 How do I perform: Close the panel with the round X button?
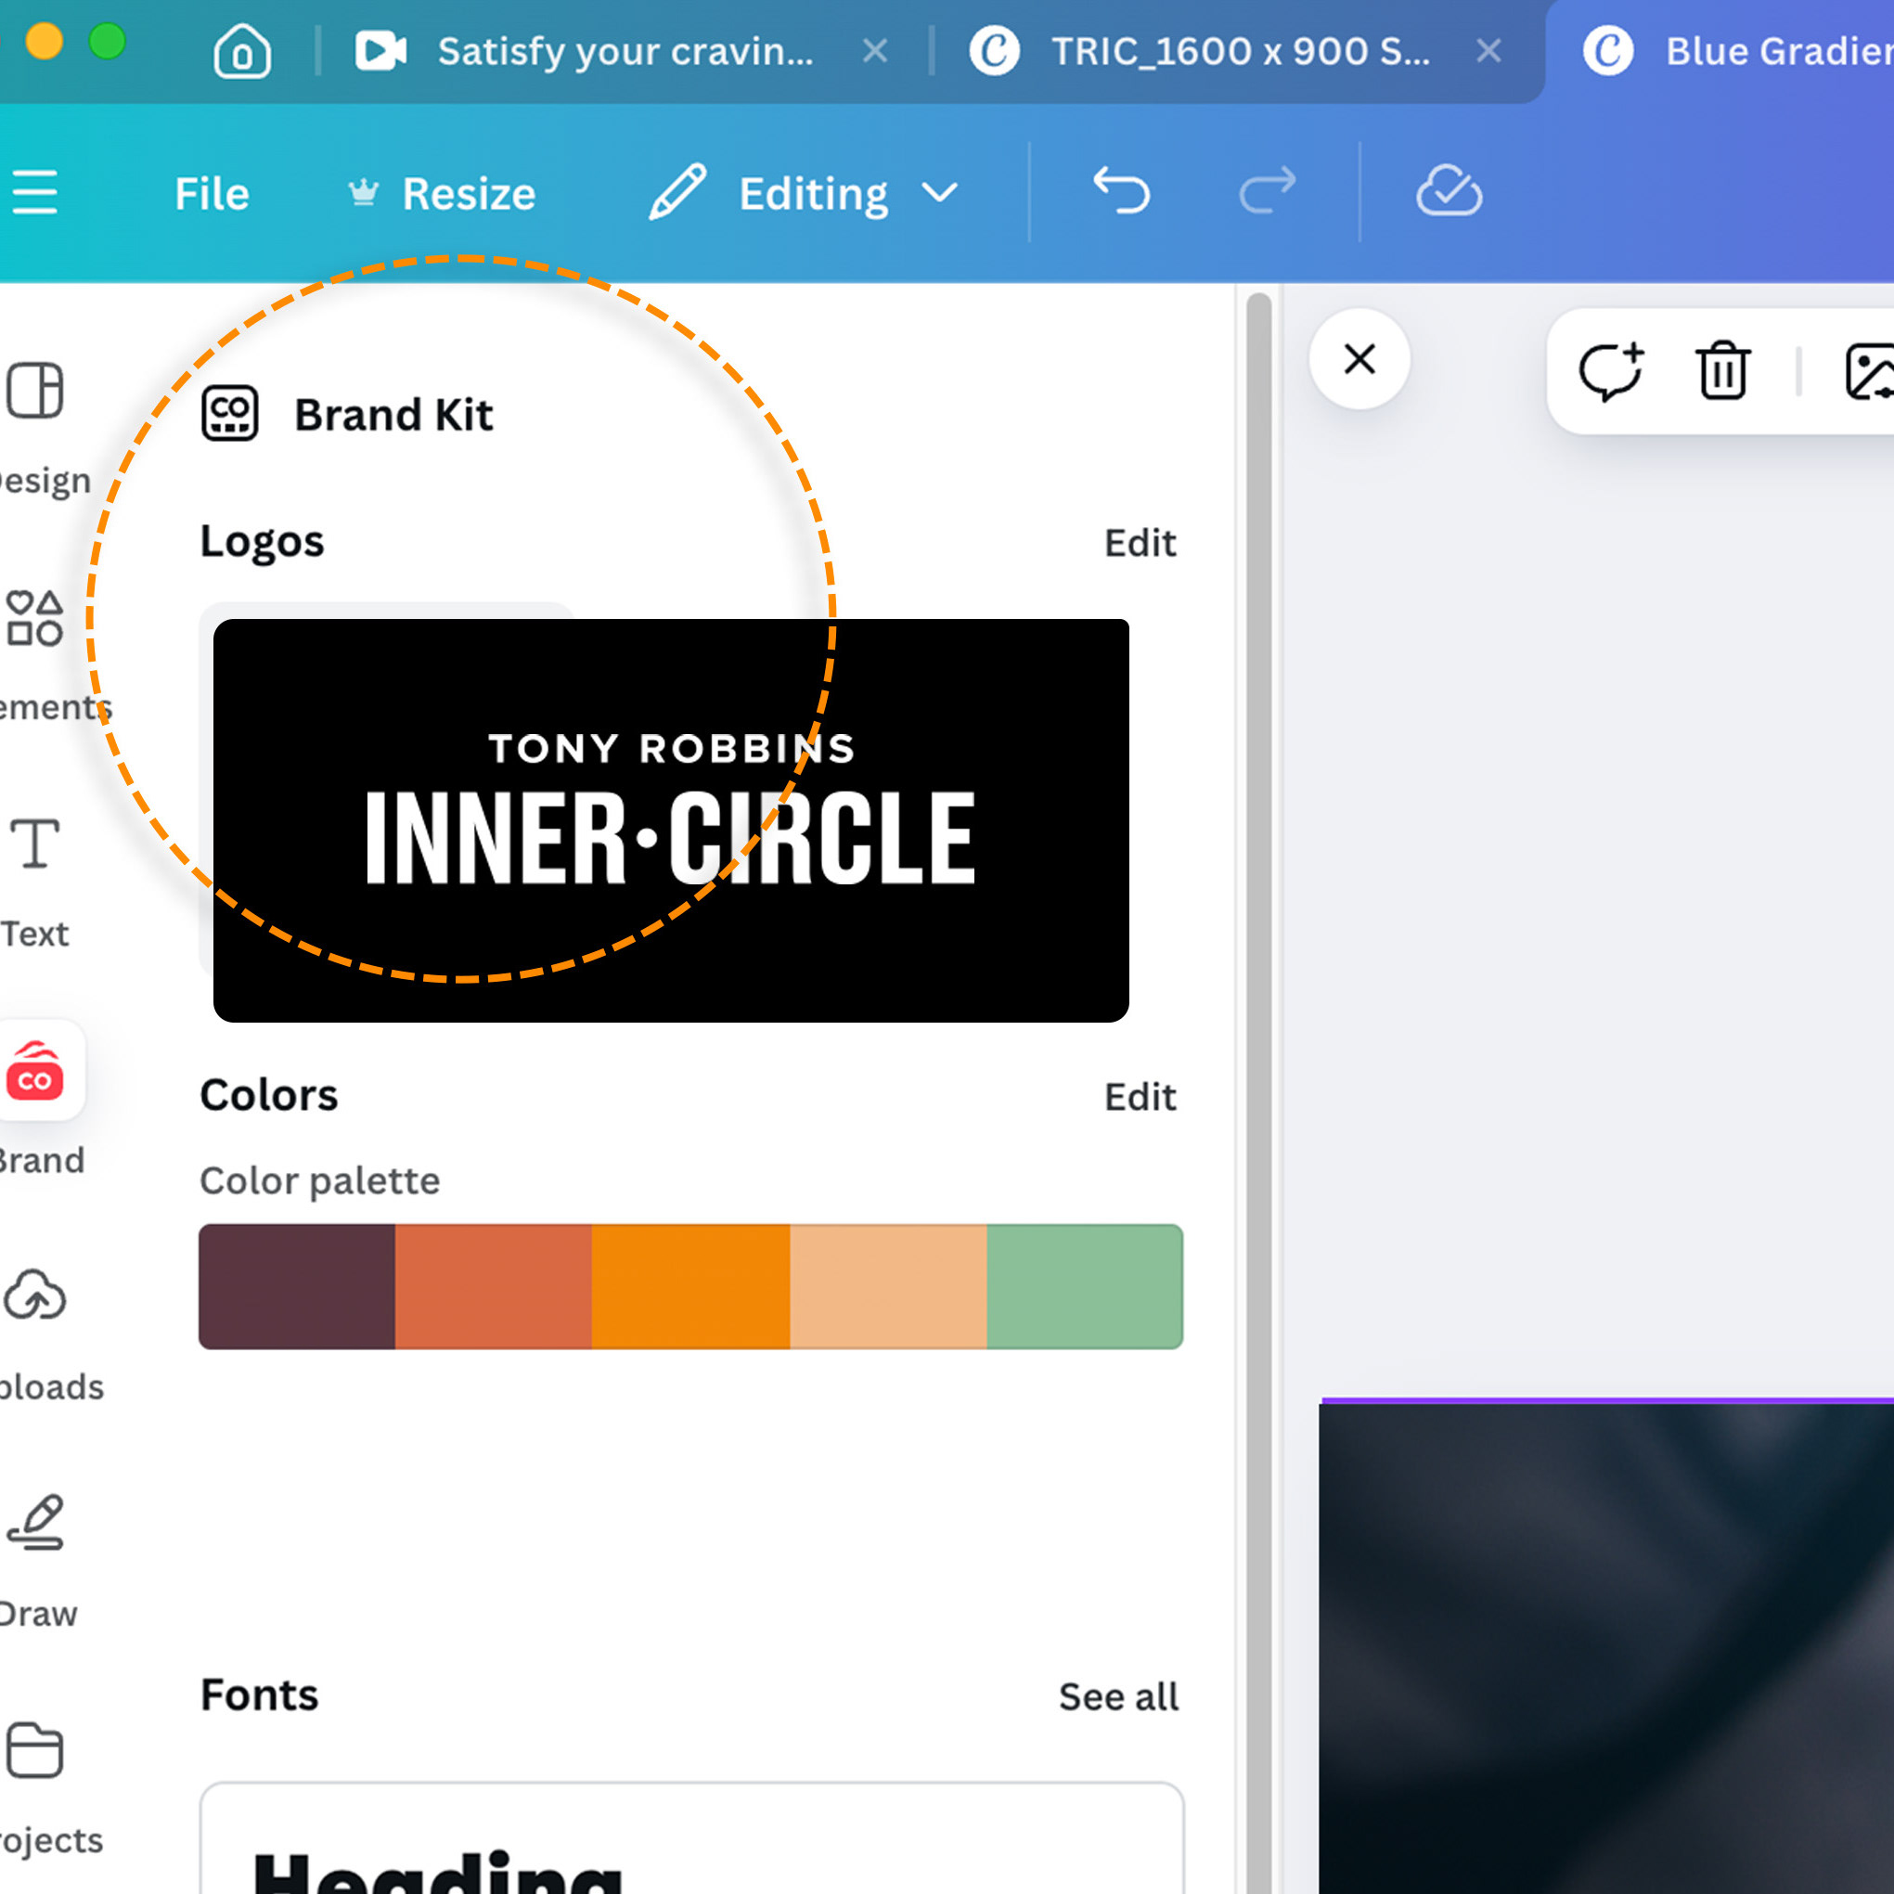pos(1359,359)
